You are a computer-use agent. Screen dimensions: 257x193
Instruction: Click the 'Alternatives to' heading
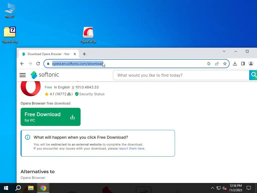(38, 172)
